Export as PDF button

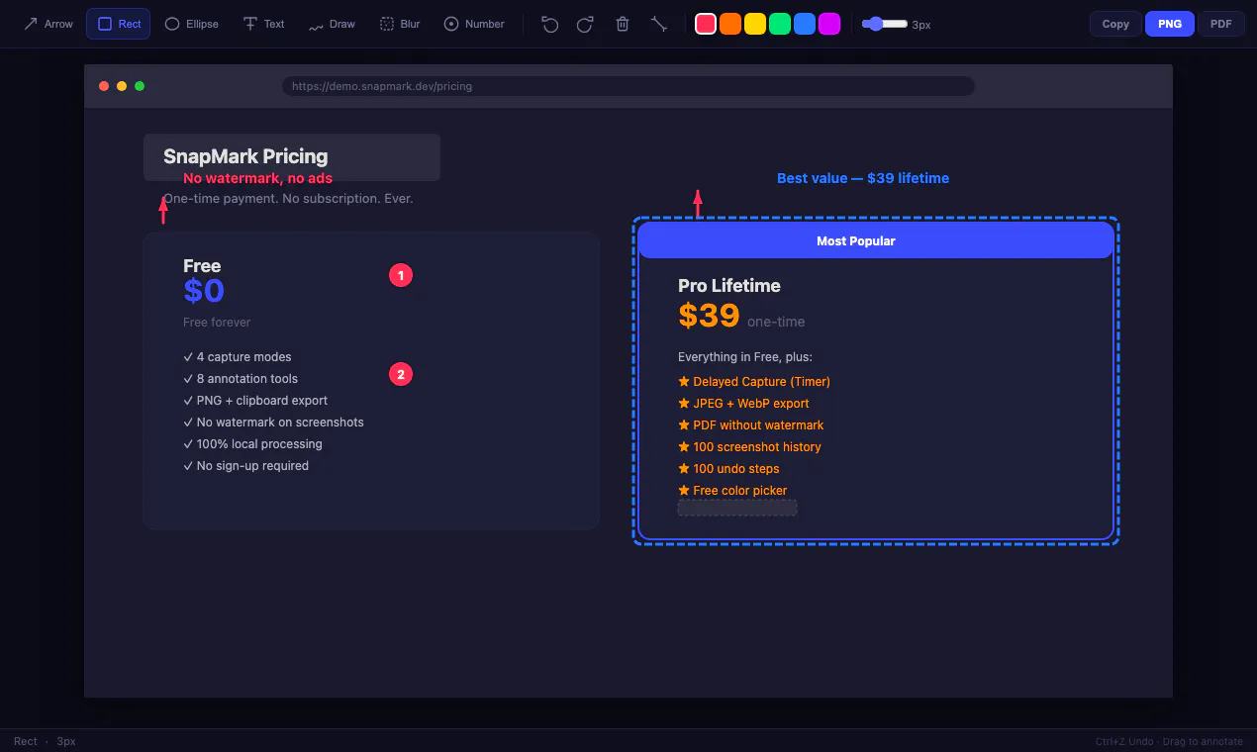[1221, 24]
